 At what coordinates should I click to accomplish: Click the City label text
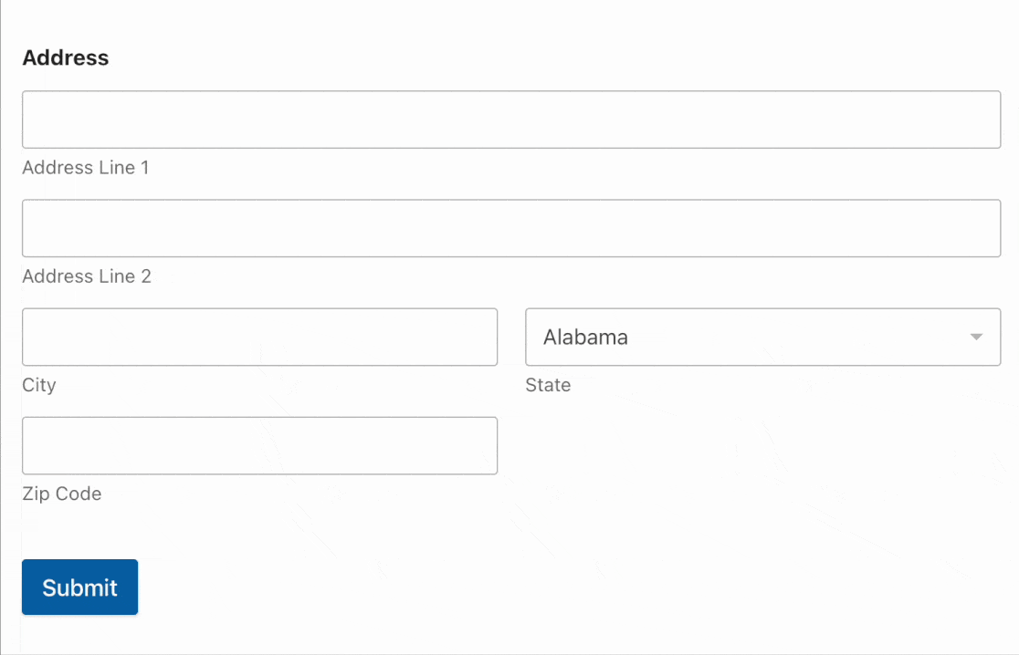click(39, 385)
